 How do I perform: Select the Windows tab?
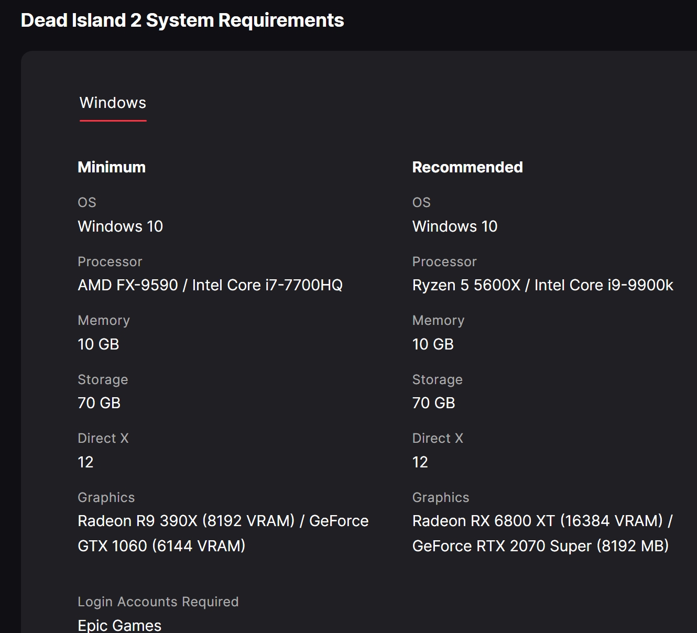(113, 103)
